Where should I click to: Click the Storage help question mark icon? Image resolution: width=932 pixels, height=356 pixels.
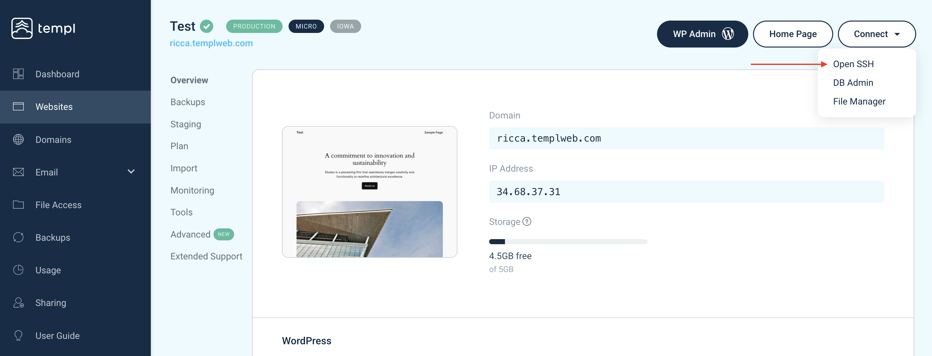click(527, 221)
